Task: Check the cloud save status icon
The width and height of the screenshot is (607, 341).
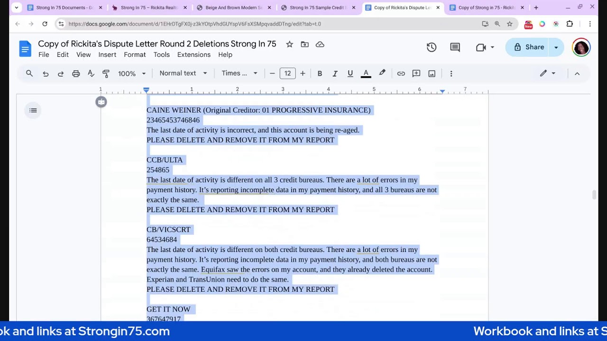Action: 320,44
